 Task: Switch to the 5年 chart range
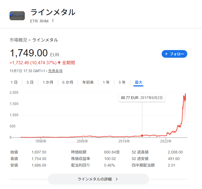pos(122,82)
